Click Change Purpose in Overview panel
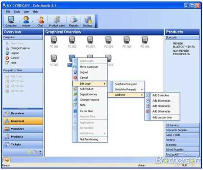 pos(20,48)
